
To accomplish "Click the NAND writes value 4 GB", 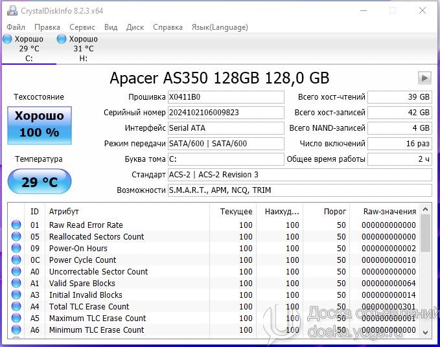I will [400, 128].
